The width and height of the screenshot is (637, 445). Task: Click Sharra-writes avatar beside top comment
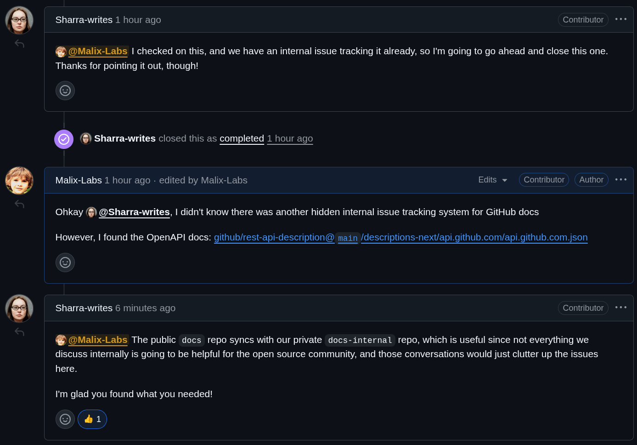click(19, 20)
